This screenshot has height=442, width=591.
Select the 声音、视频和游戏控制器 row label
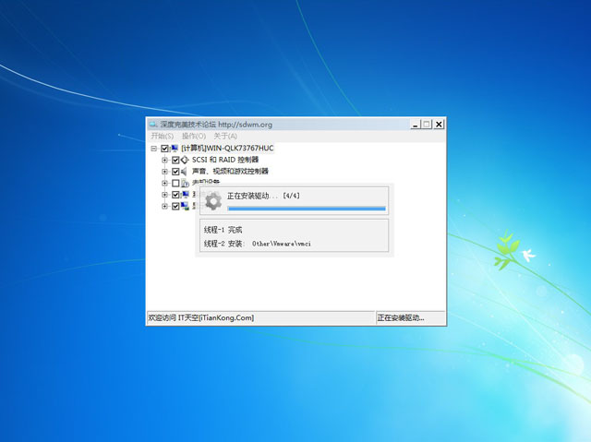tap(230, 172)
